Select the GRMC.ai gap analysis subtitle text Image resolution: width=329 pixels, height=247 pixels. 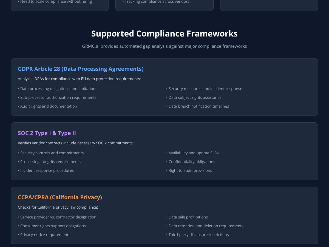pos(164,46)
